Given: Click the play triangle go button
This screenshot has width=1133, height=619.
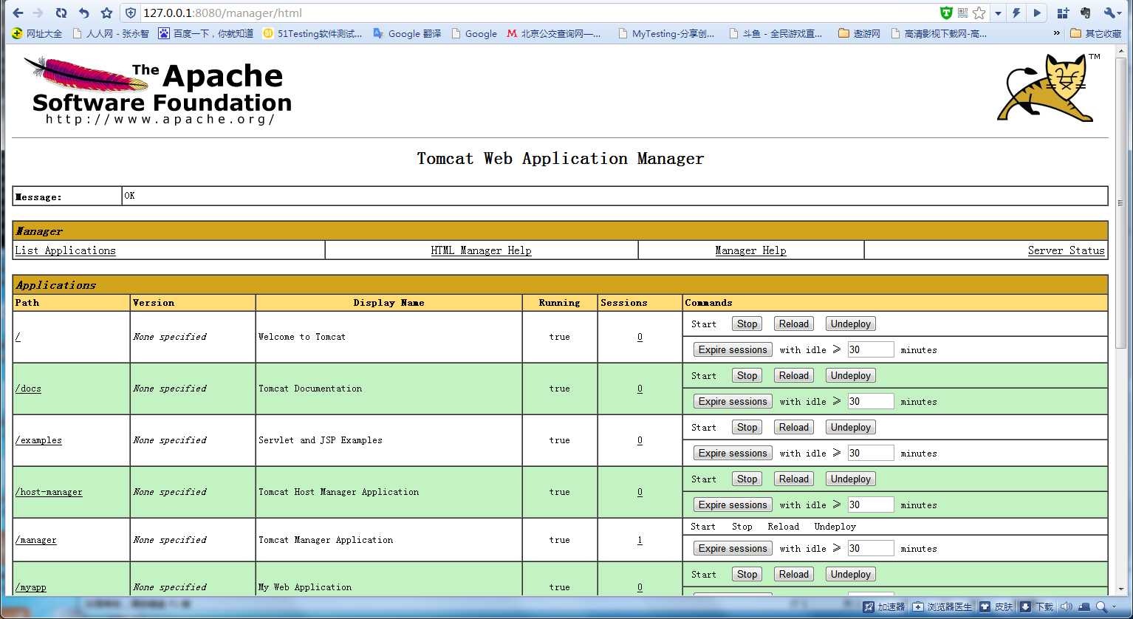Looking at the screenshot, I should pos(1036,13).
